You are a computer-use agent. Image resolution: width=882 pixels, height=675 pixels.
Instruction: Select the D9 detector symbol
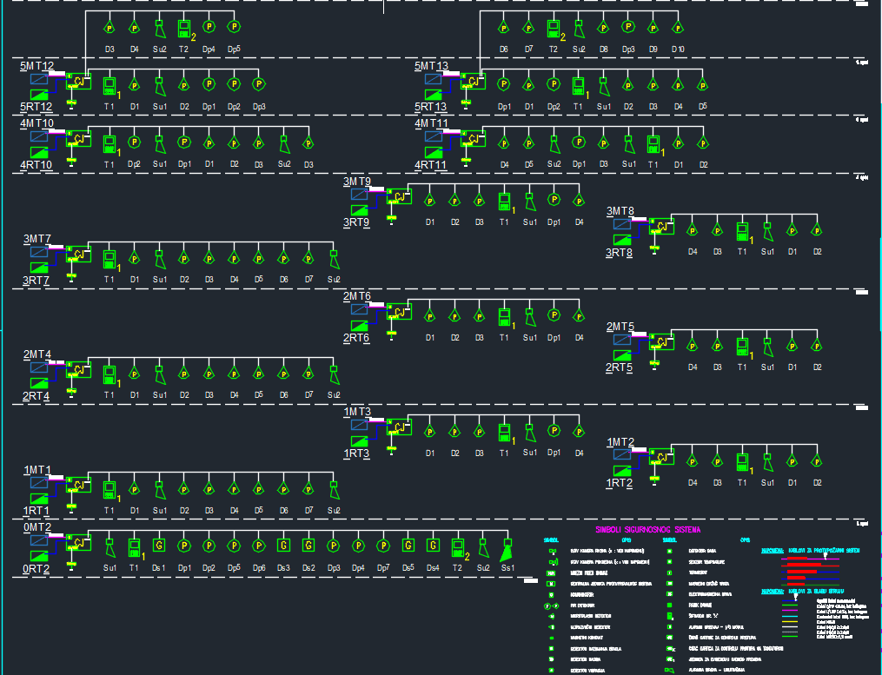click(x=653, y=28)
